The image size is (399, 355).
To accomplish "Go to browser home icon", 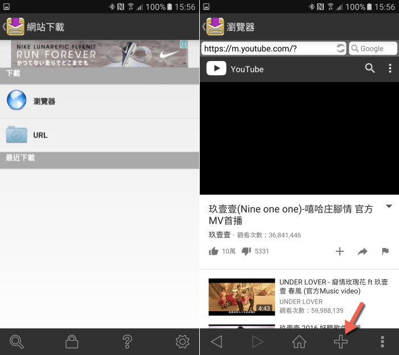I will (x=299, y=342).
